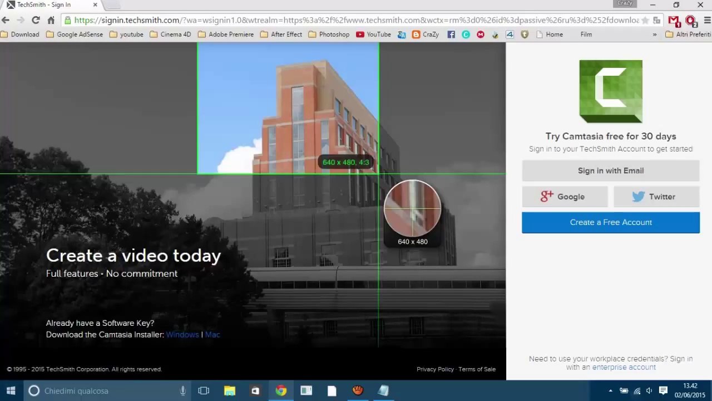Open the number 4 bookmark icon
712x401 pixels.
pos(510,35)
